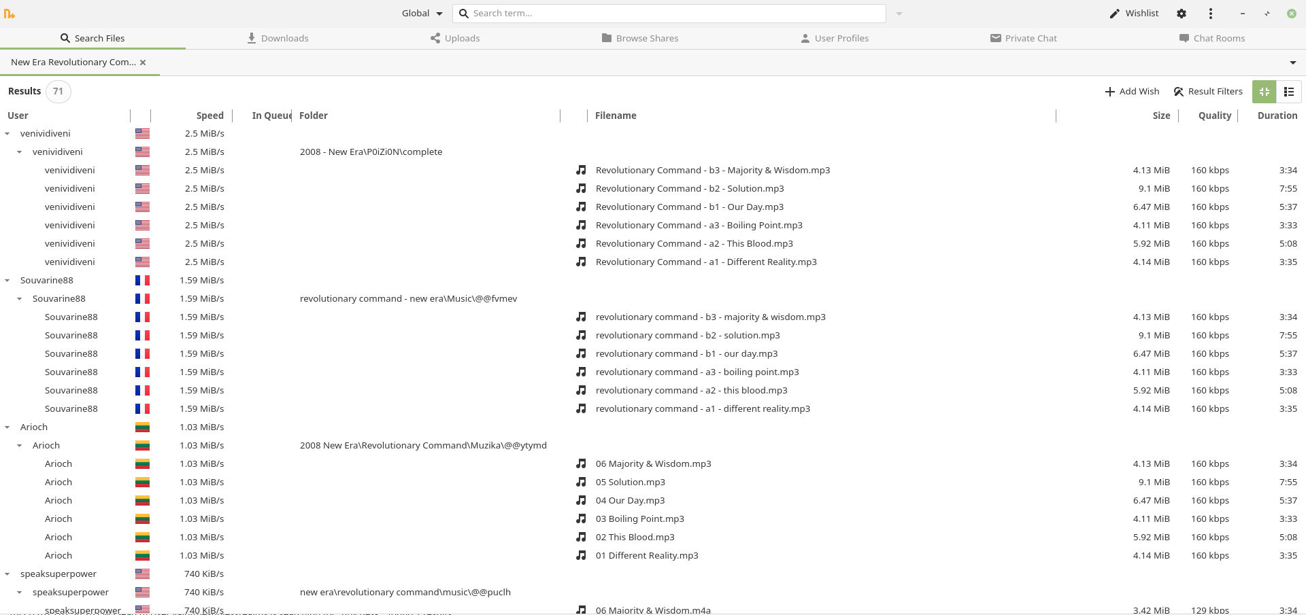Switch to the User Profiles tab
Viewport: 1306px width, 615px height.
(835, 38)
